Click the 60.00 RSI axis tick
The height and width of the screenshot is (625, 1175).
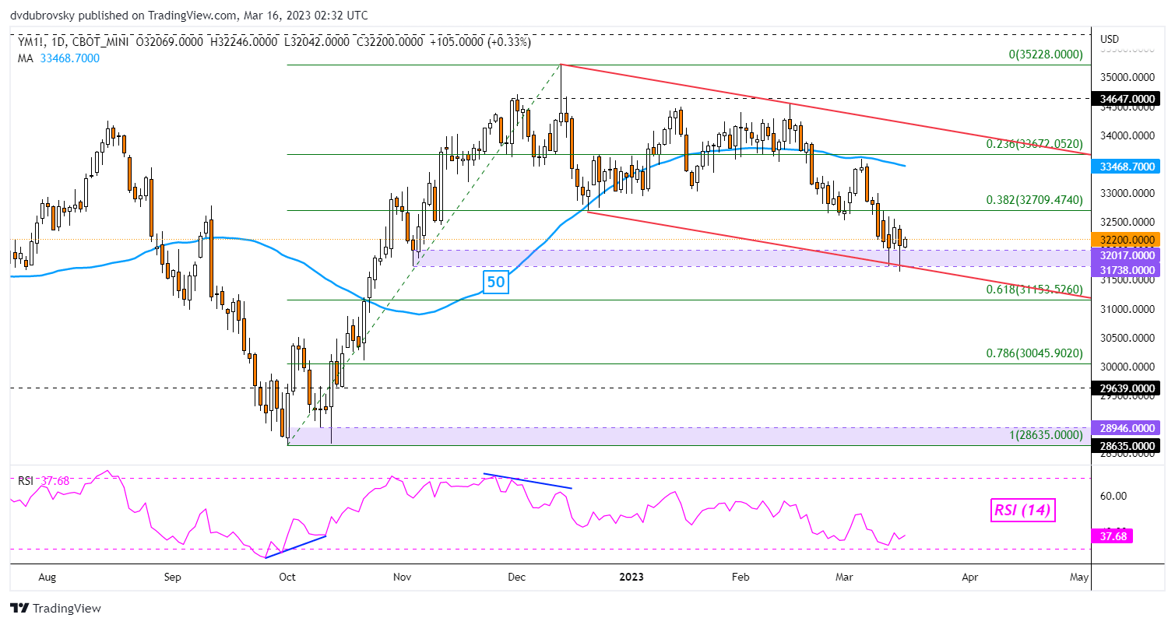point(1112,496)
